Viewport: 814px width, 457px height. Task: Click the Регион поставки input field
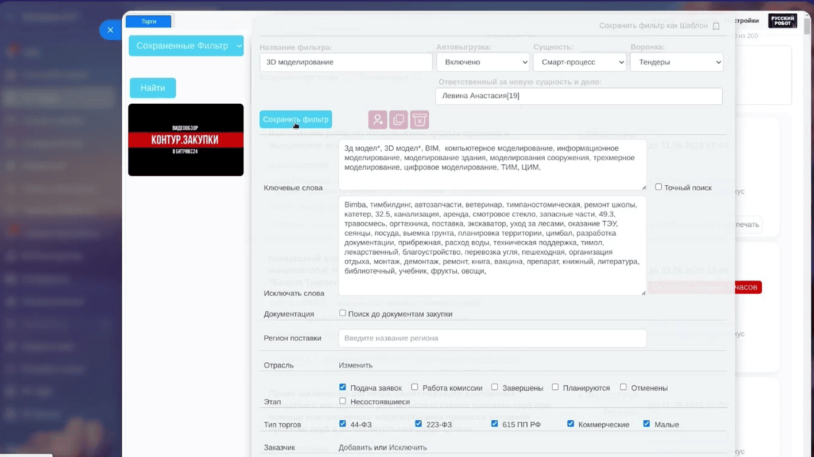[x=492, y=338]
